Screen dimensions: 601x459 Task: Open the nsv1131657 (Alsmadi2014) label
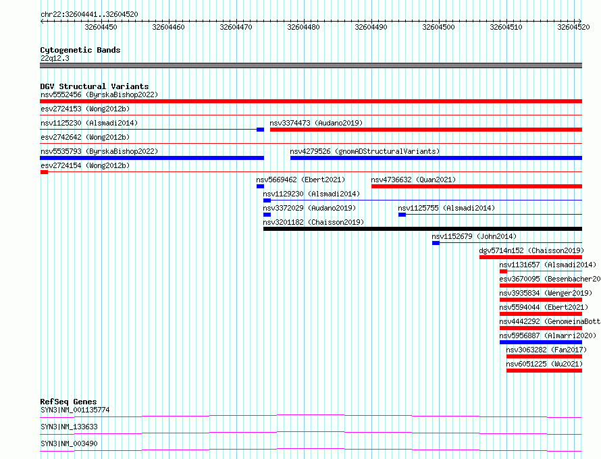[548, 265]
